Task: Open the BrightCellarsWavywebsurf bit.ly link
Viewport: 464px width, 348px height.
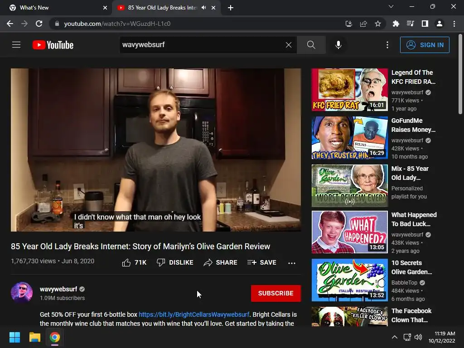Action: coord(194,314)
